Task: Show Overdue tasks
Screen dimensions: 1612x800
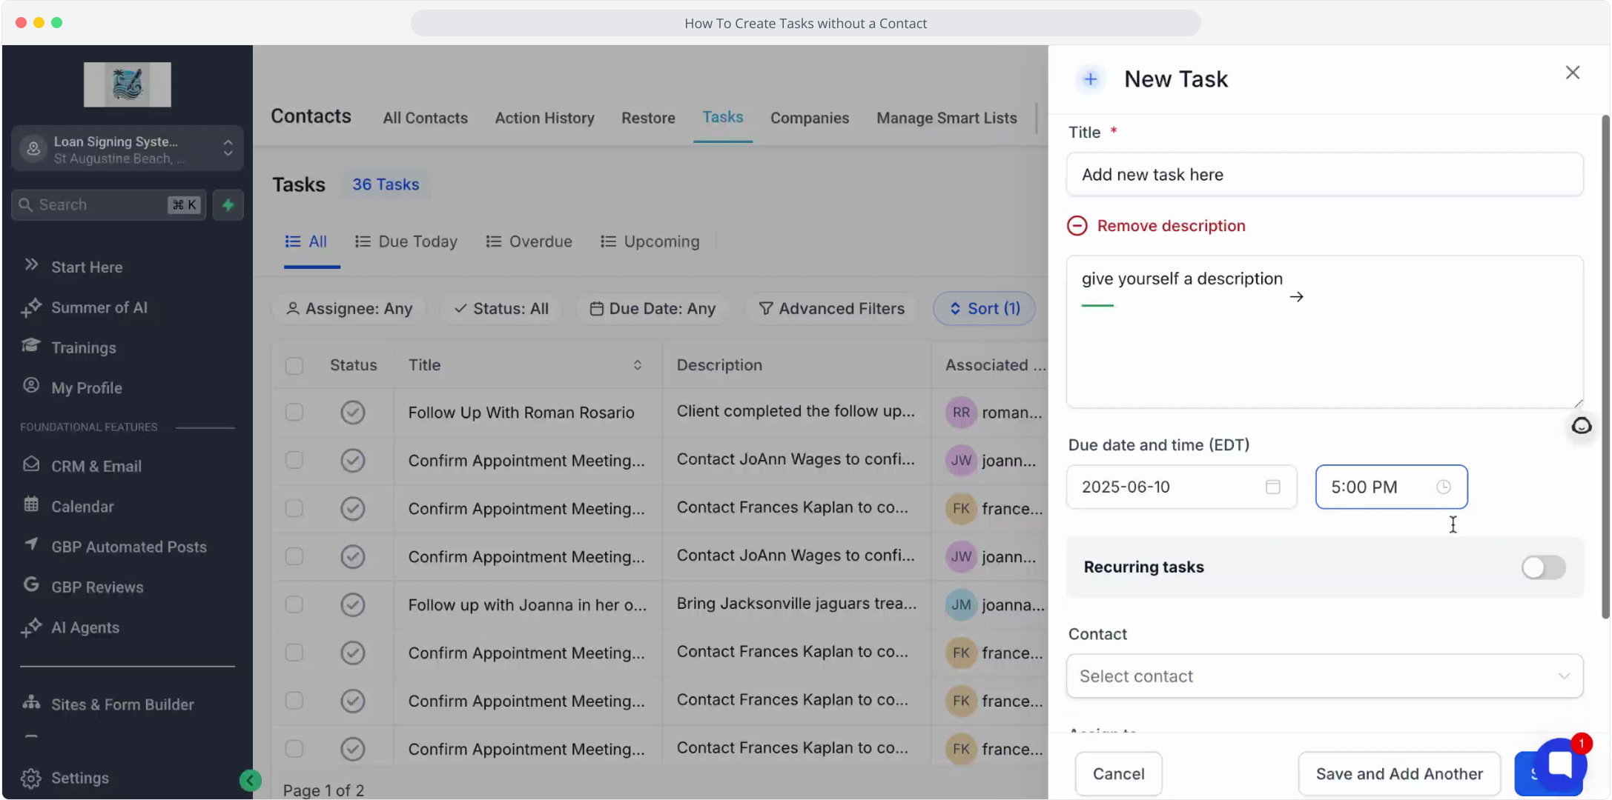Action: click(x=529, y=242)
